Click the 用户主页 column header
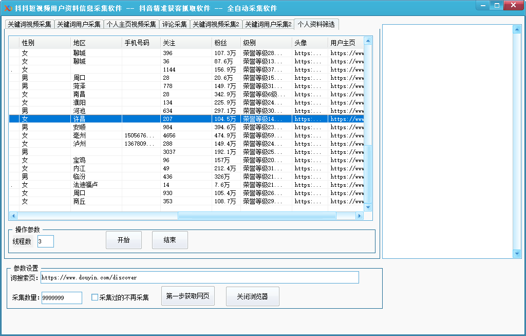 click(x=346, y=43)
